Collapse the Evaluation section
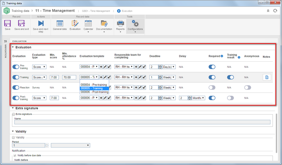 tap(13, 47)
